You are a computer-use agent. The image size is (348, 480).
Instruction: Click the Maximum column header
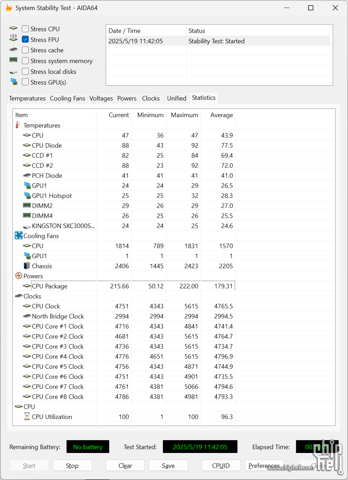point(183,115)
